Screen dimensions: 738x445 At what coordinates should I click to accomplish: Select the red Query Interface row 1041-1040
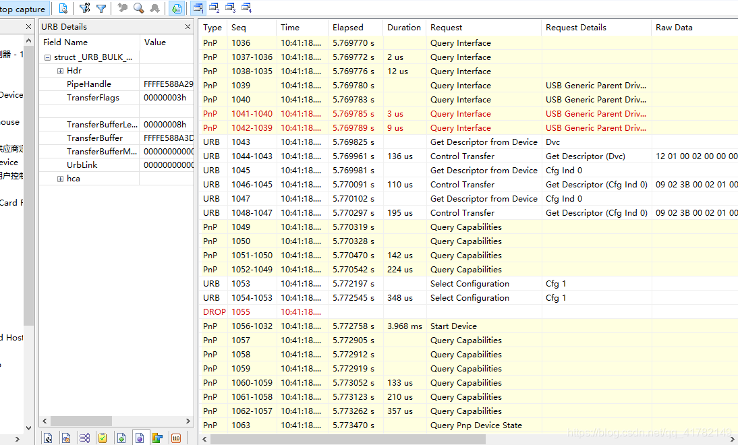click(x=468, y=114)
